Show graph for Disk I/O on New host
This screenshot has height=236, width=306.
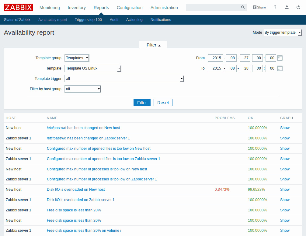(x=285, y=190)
